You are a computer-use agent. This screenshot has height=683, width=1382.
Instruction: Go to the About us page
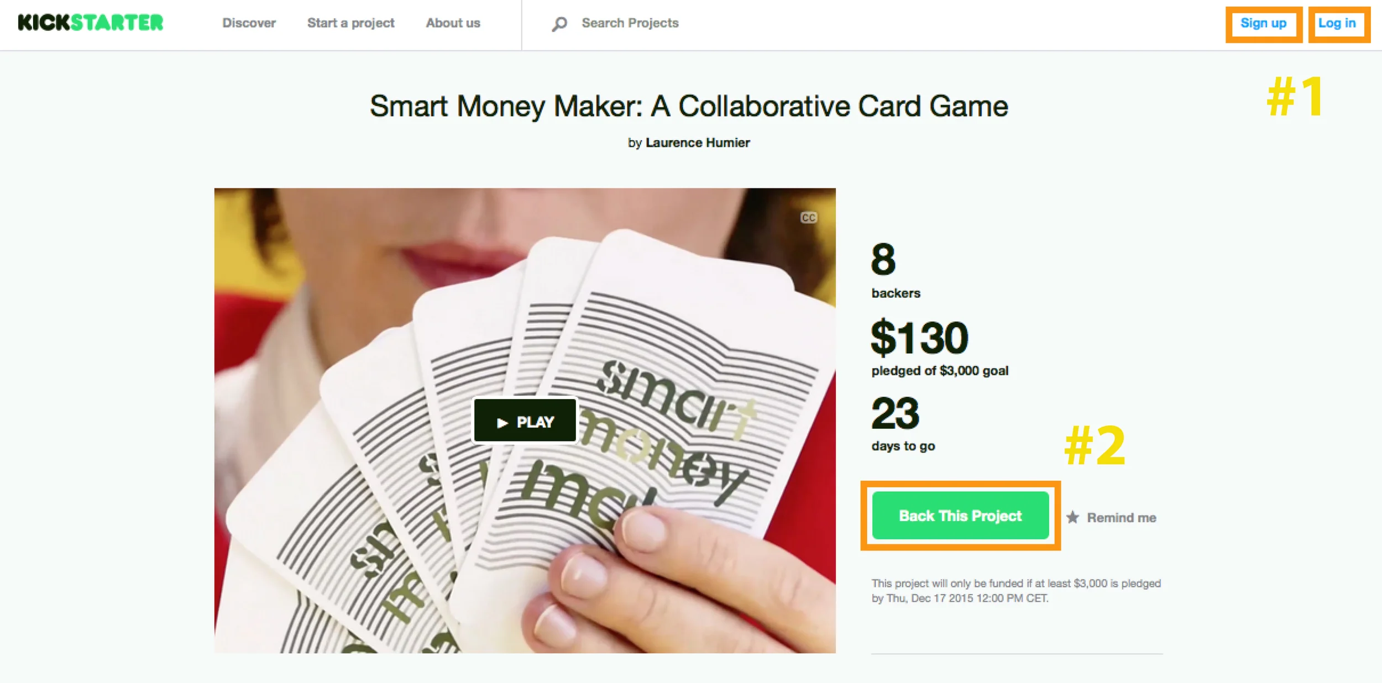pyautogui.click(x=453, y=23)
